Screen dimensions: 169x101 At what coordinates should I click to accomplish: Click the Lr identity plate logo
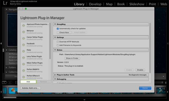click(x=5, y=3)
